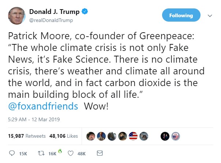This screenshot has width=221, height=163.
Task: Open the round USA badge liker avatar
Action: tap(176, 136)
